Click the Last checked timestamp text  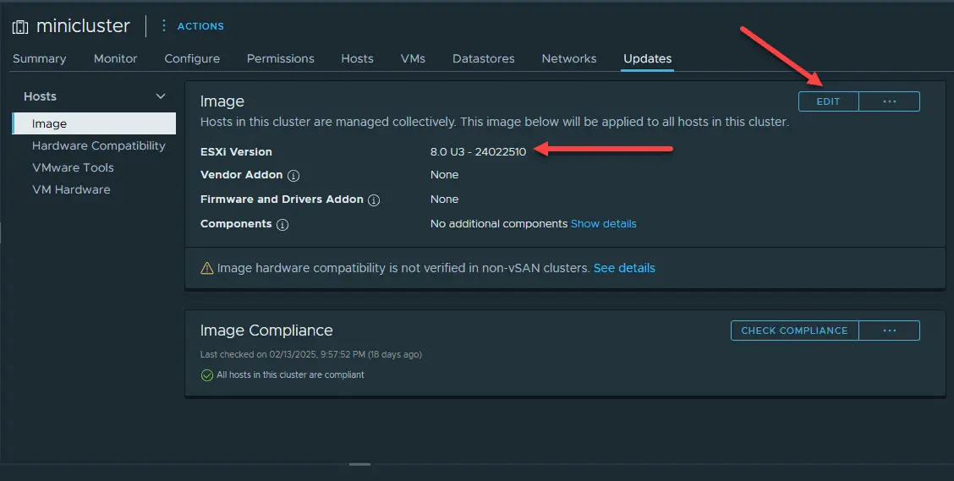(311, 354)
